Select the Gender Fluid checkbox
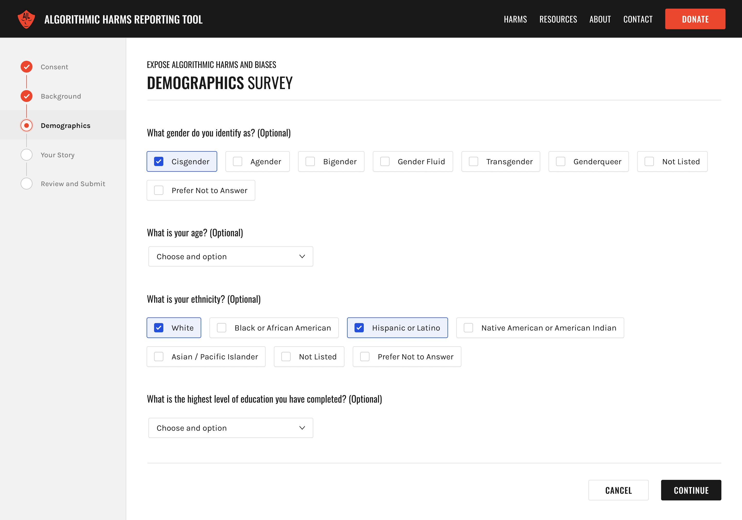The width and height of the screenshot is (742, 520). (x=385, y=161)
